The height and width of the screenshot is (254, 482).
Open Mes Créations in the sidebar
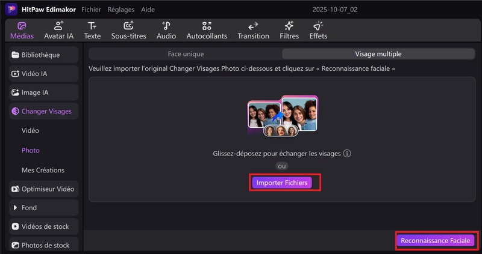click(43, 170)
